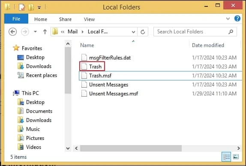Switch to the View ribbon tab

pos(89,19)
